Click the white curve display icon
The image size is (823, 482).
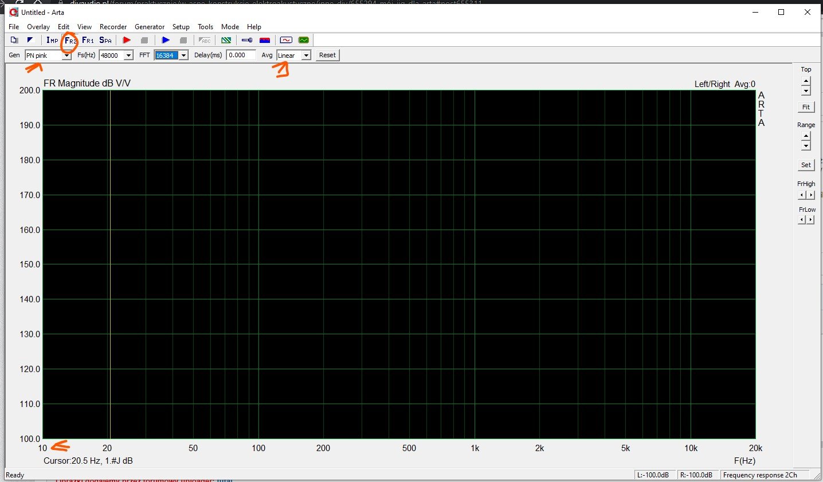click(x=286, y=40)
